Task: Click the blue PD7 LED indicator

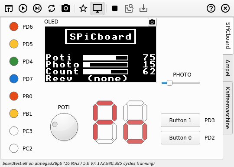Action: pos(14,79)
